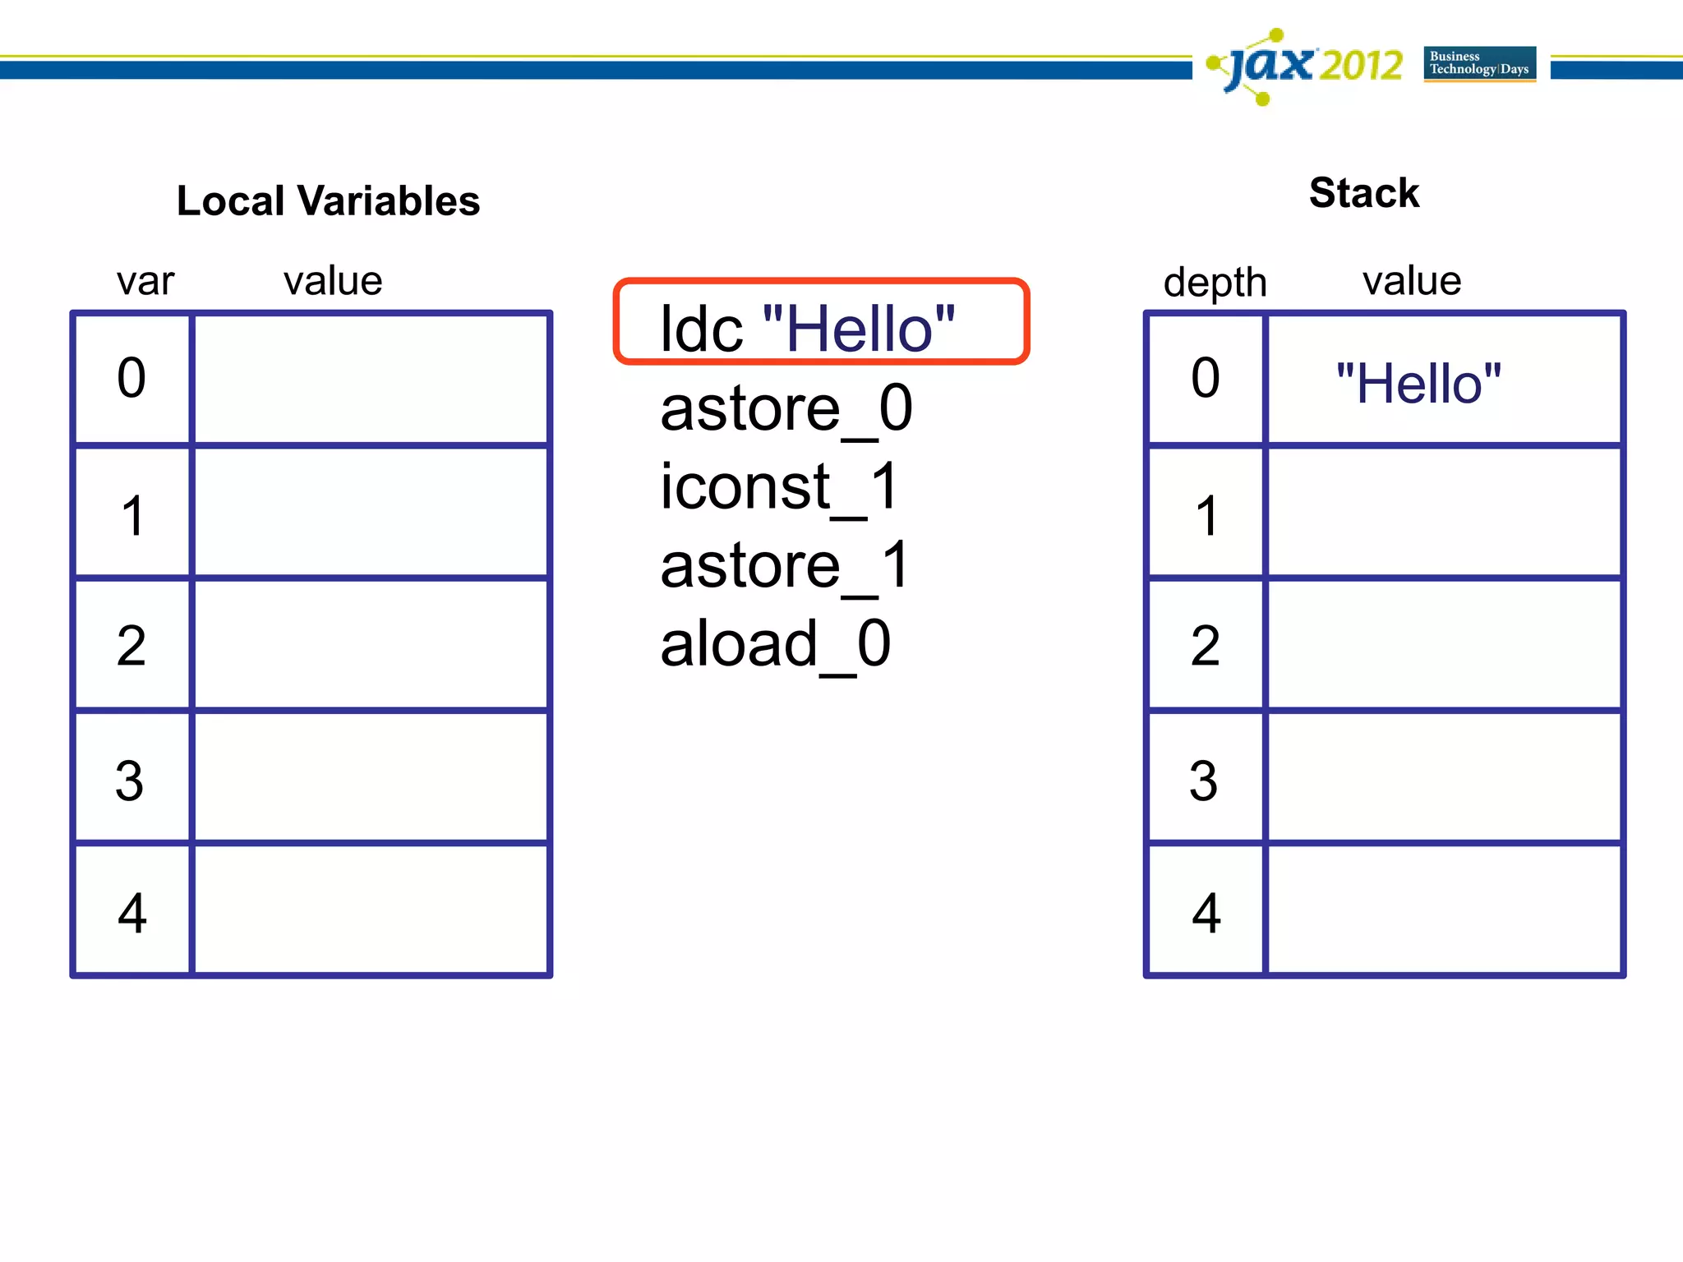This screenshot has width=1683, height=1262.
Task: Click the local variable 3 value cell
Action: click(371, 777)
